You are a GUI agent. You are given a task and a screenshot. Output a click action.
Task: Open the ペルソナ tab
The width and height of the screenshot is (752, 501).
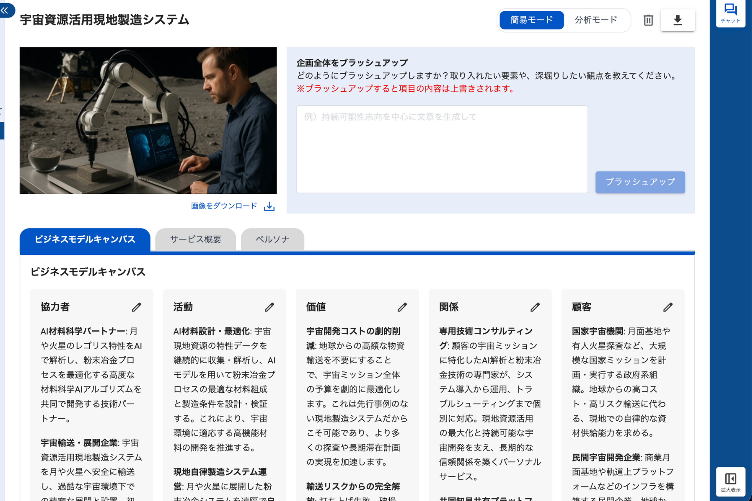tap(272, 239)
